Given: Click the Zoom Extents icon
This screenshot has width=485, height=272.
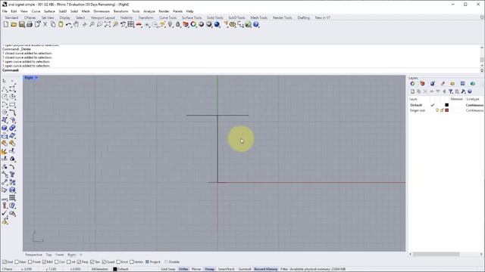Looking at the screenshot, I should (x=108, y=24).
